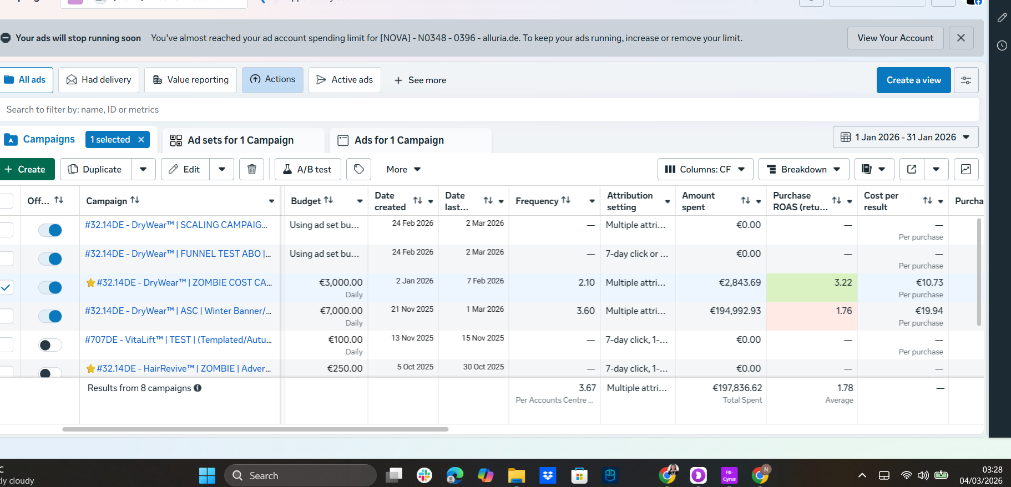
Task: Sort by the Frequency column arrows
Action: pos(566,200)
